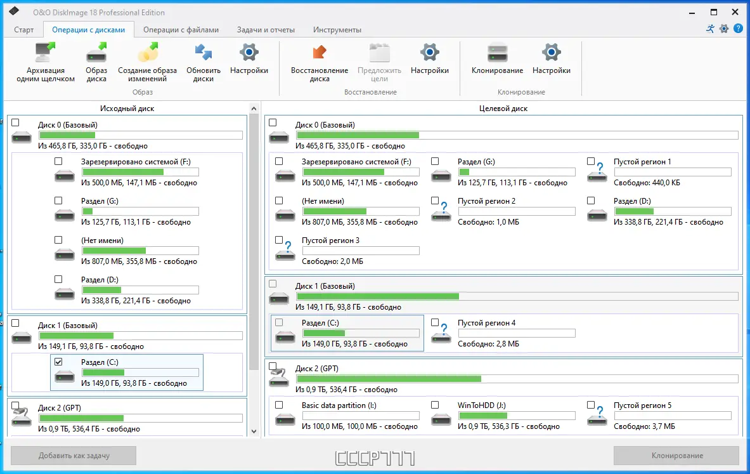Click the target Диск 2 (GPT) usage bar
Screen dimensions: 750x474
coord(517,379)
